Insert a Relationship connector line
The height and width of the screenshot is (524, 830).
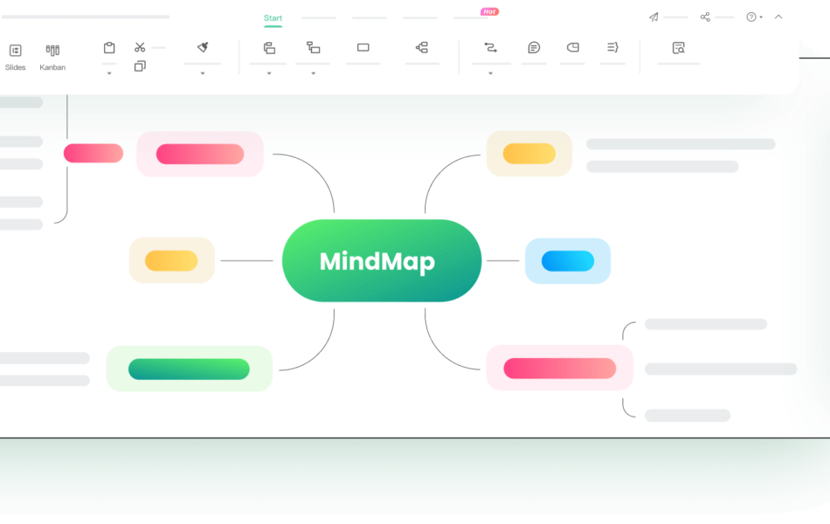pyautogui.click(x=490, y=48)
